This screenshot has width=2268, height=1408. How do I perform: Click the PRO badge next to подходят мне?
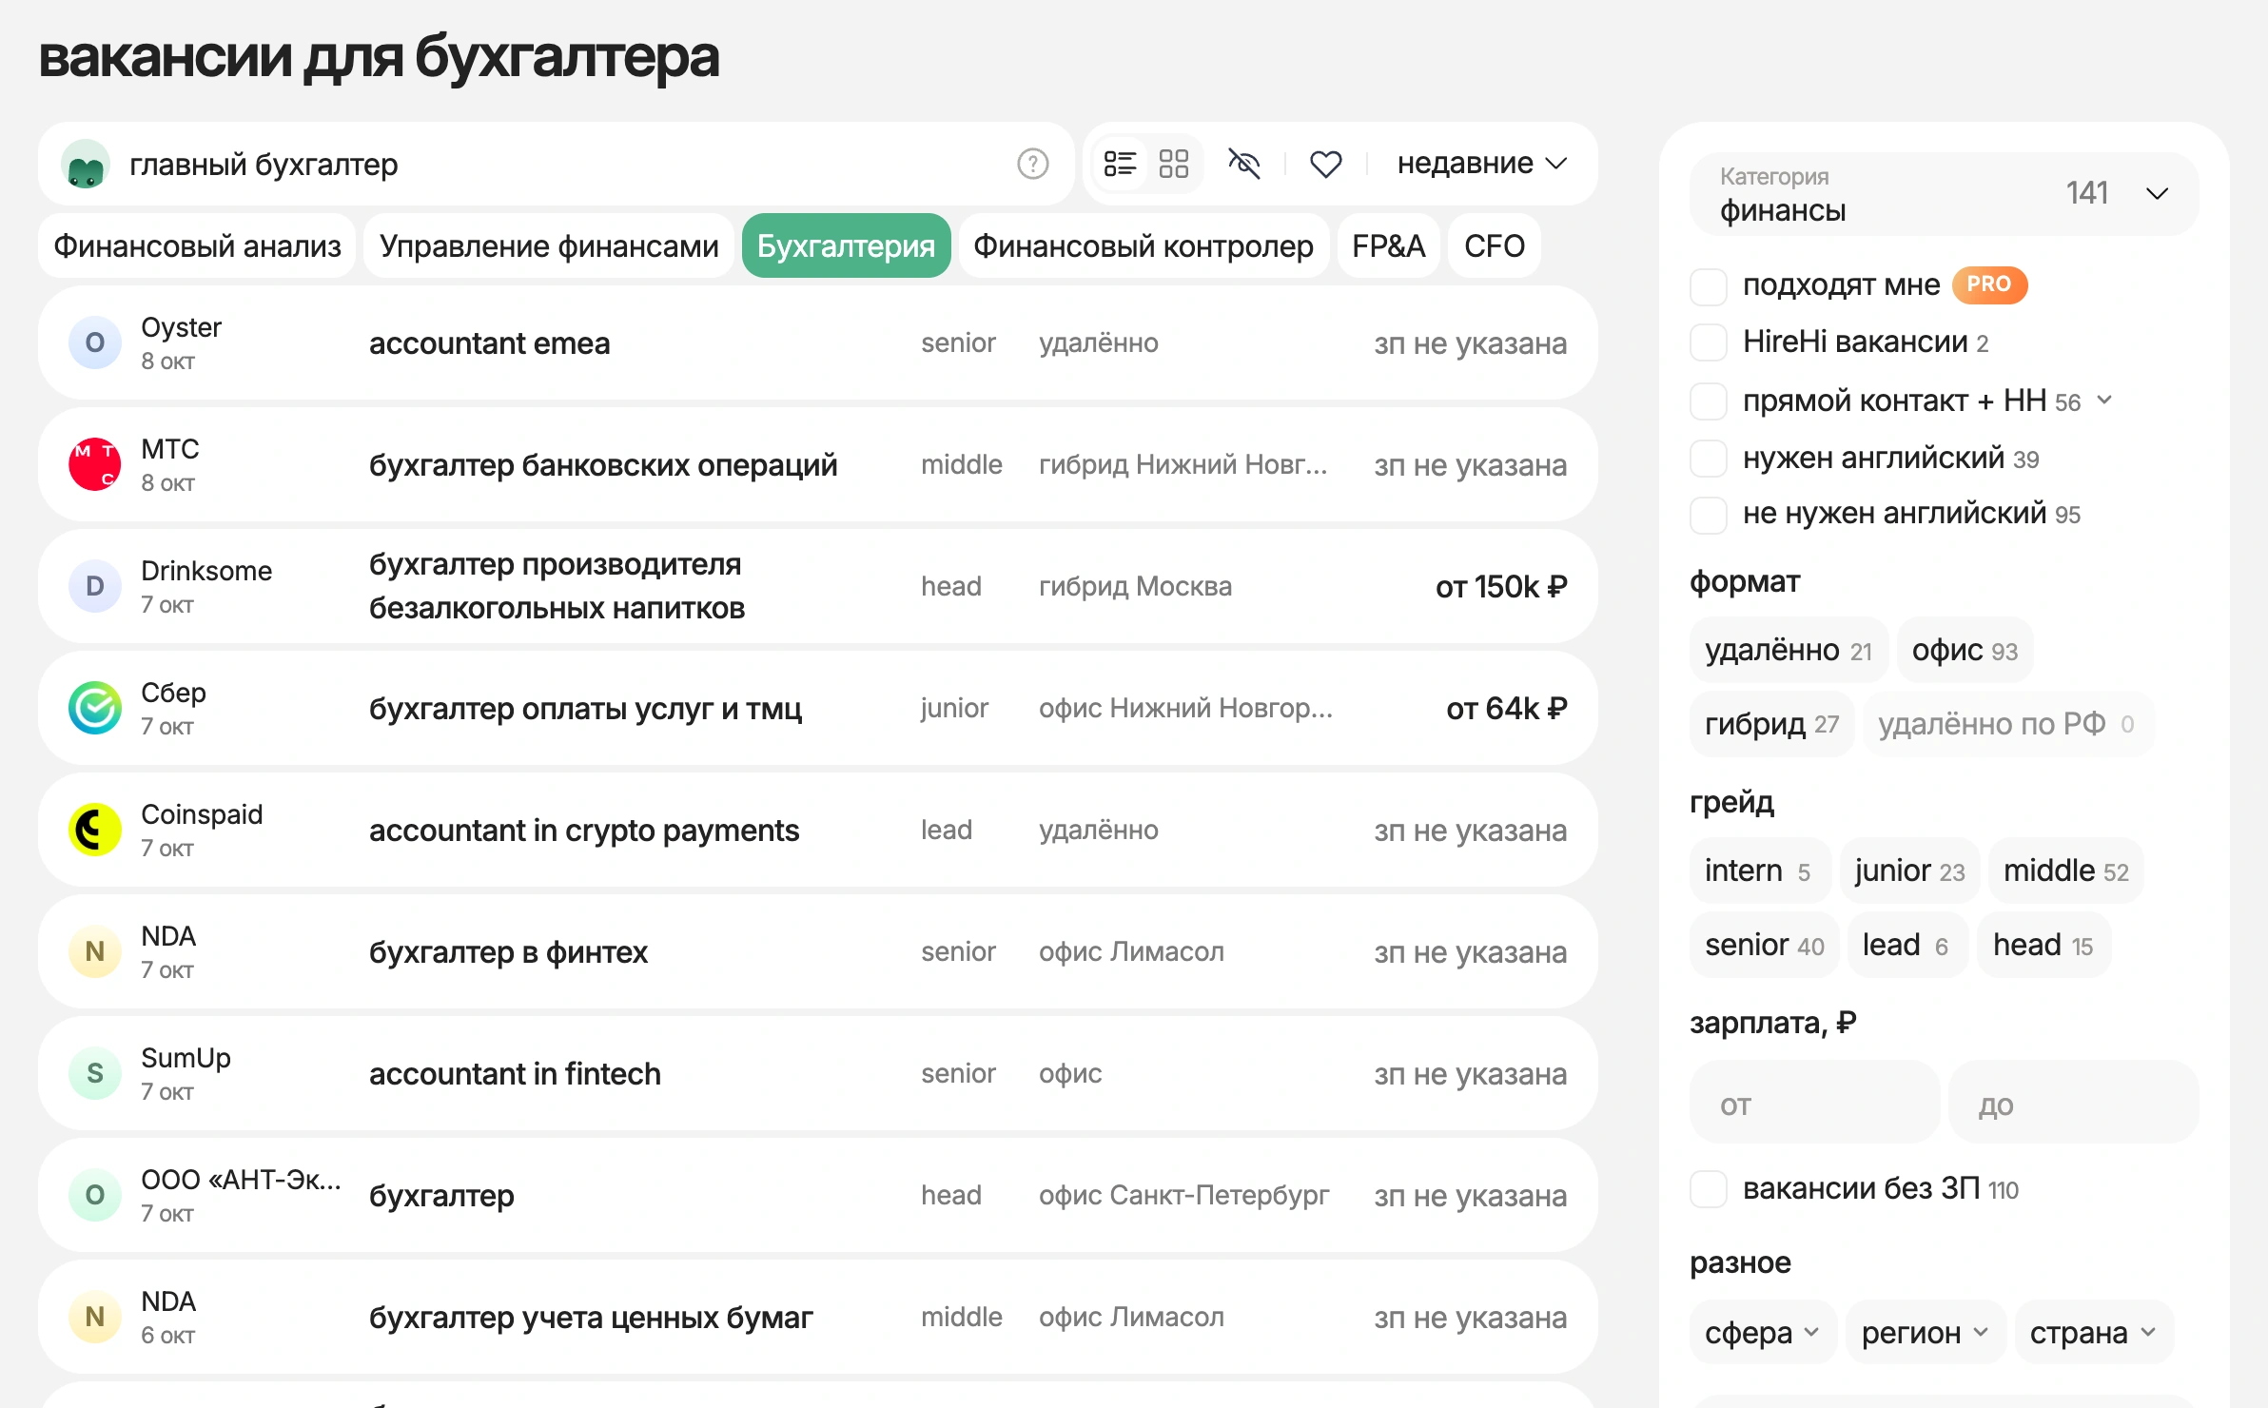[x=1989, y=284]
